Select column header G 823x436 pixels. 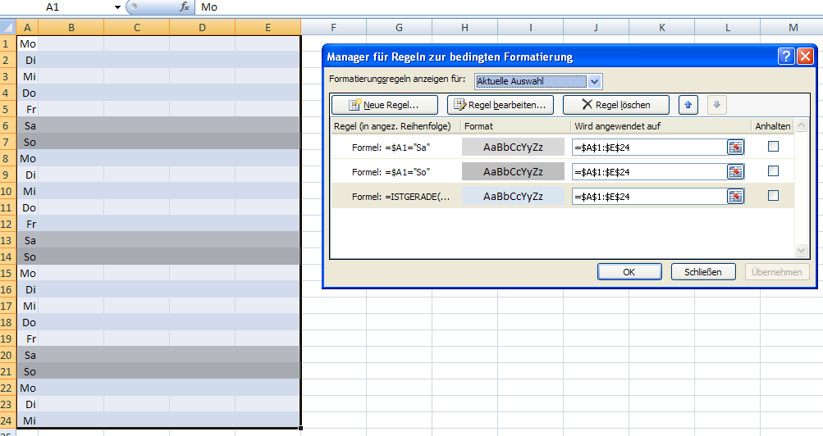(x=399, y=27)
